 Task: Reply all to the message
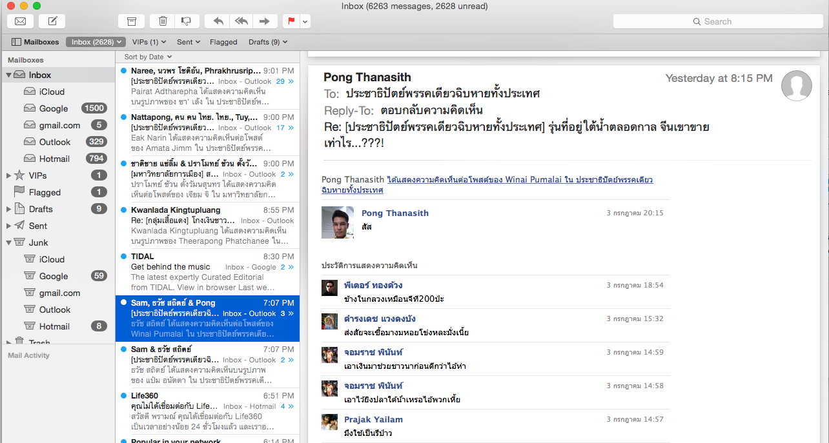(241, 21)
